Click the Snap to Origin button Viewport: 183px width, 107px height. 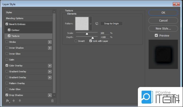coord(112,24)
